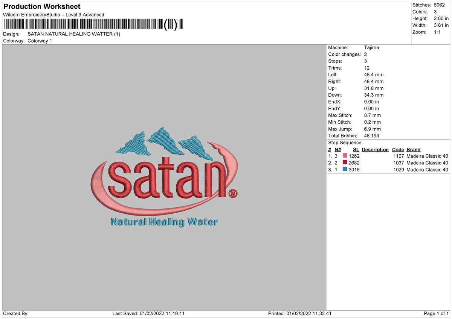Click the 'Production Worksheet' title
The image size is (452, 319).
pos(42,7)
